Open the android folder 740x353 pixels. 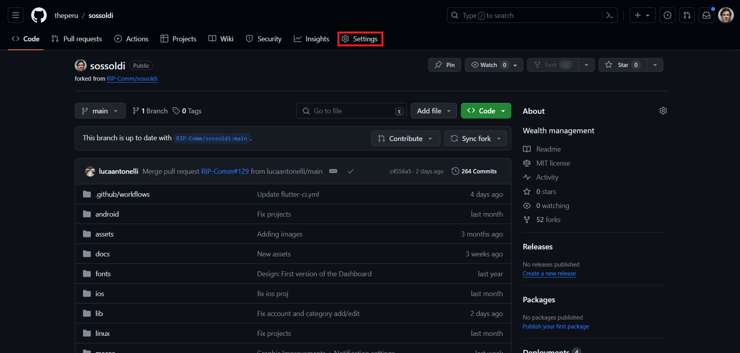(x=107, y=214)
